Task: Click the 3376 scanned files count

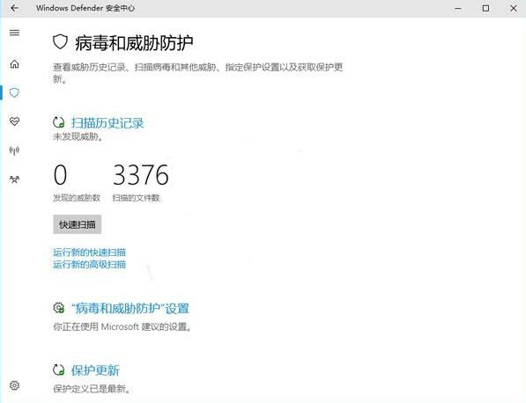Action: [141, 175]
